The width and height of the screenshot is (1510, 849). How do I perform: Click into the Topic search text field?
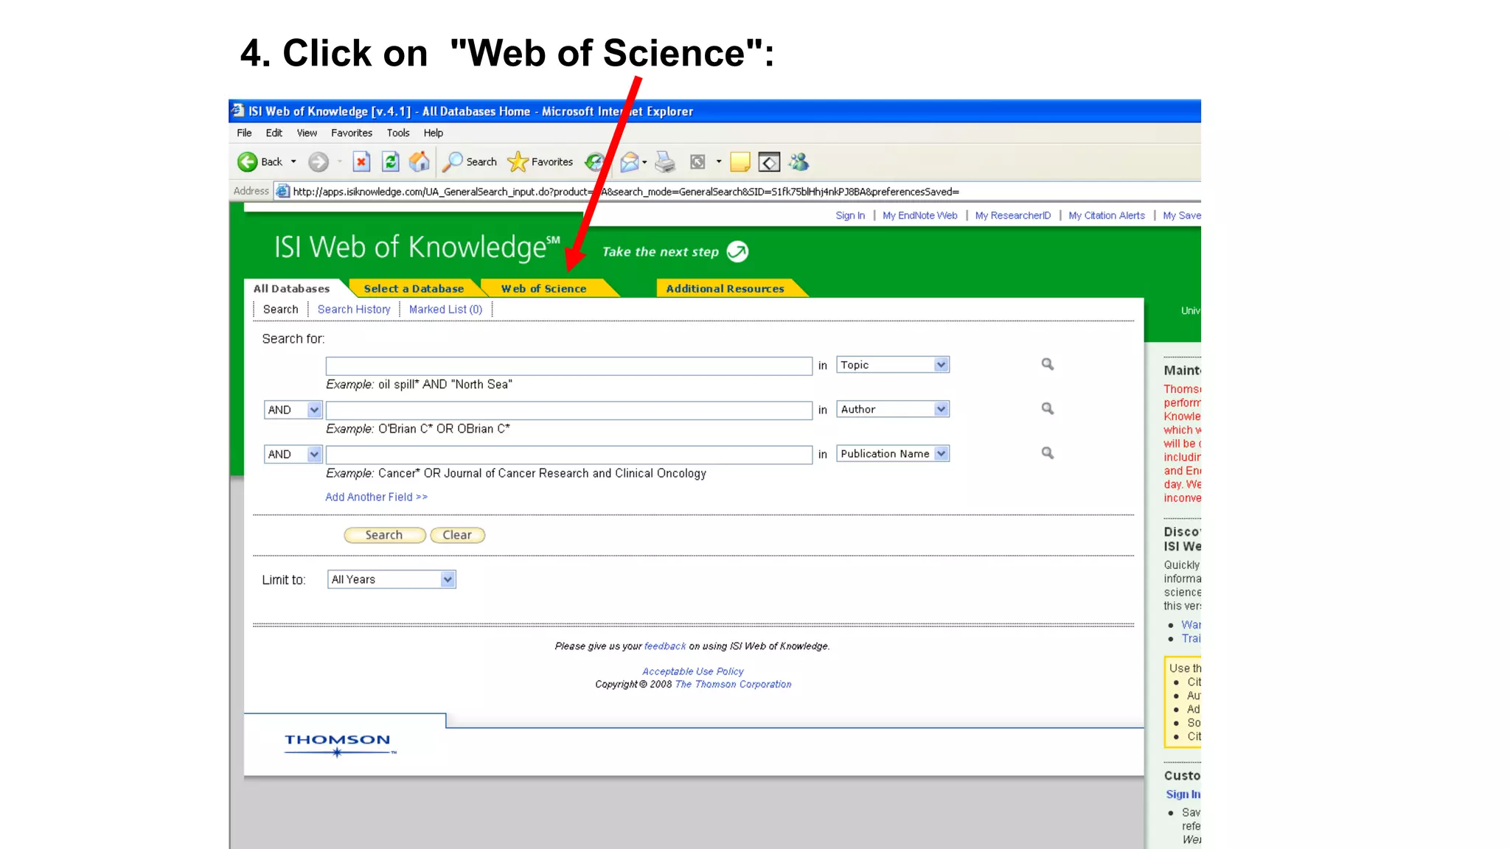(568, 366)
